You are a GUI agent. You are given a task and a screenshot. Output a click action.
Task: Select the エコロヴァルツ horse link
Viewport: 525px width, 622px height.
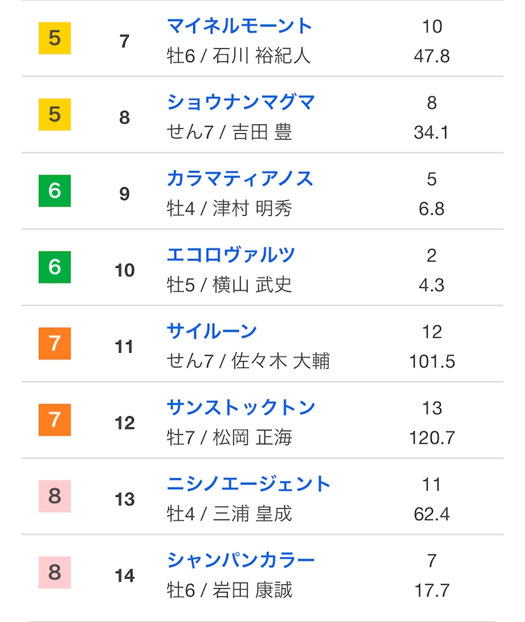(x=231, y=255)
